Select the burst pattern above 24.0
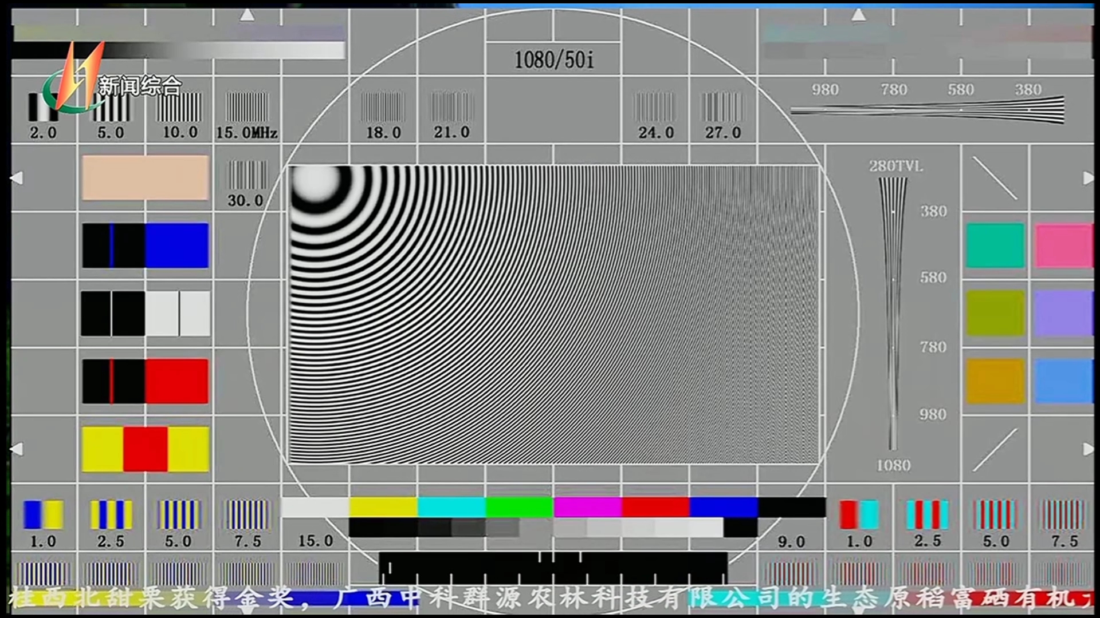Viewport: 1100px width, 618px height. pos(655,106)
